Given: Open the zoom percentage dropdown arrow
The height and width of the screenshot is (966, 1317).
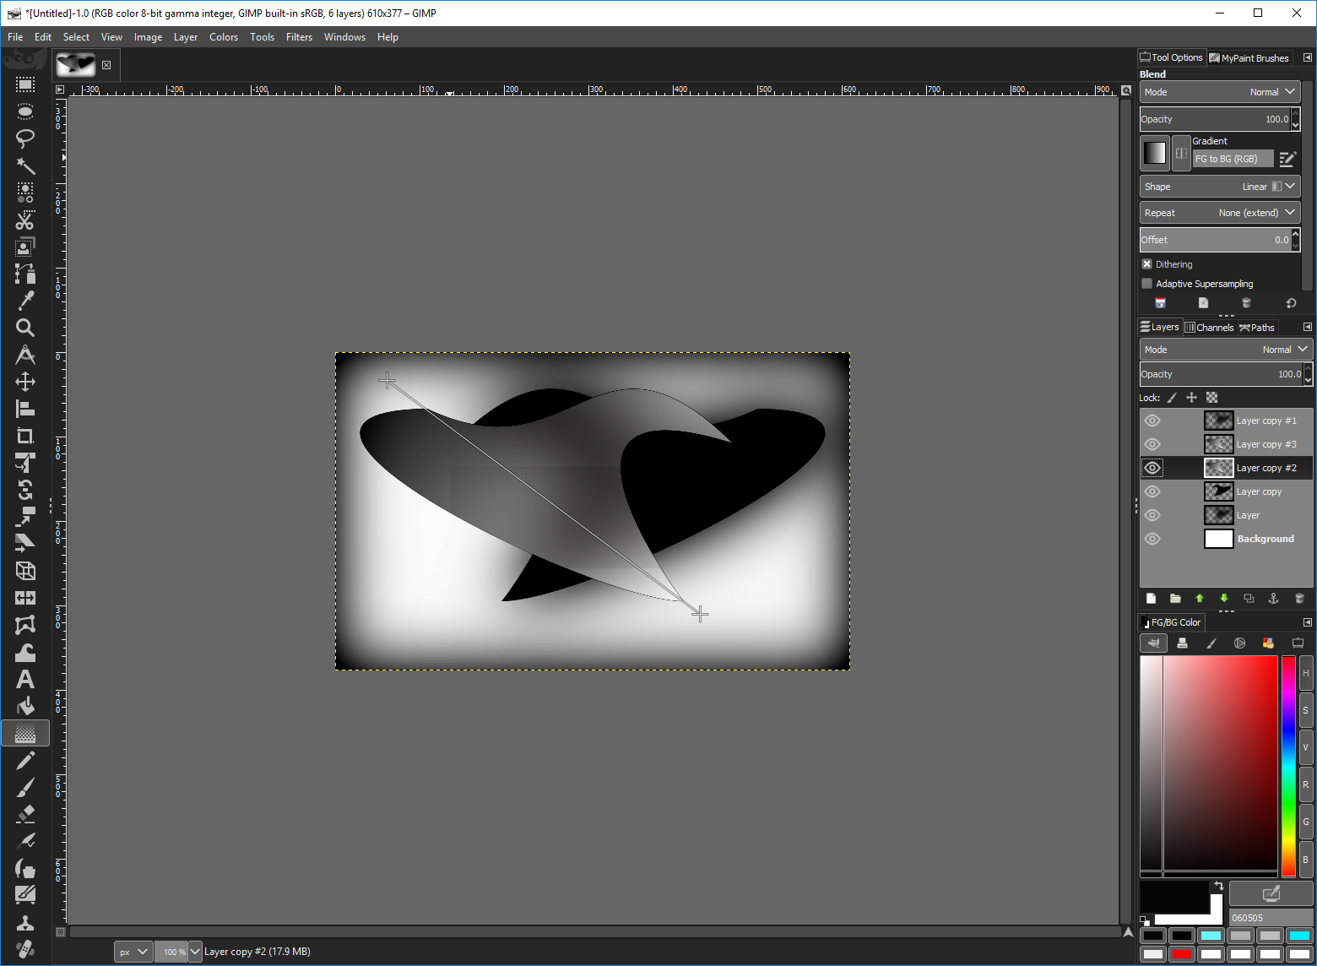Looking at the screenshot, I should click(195, 952).
